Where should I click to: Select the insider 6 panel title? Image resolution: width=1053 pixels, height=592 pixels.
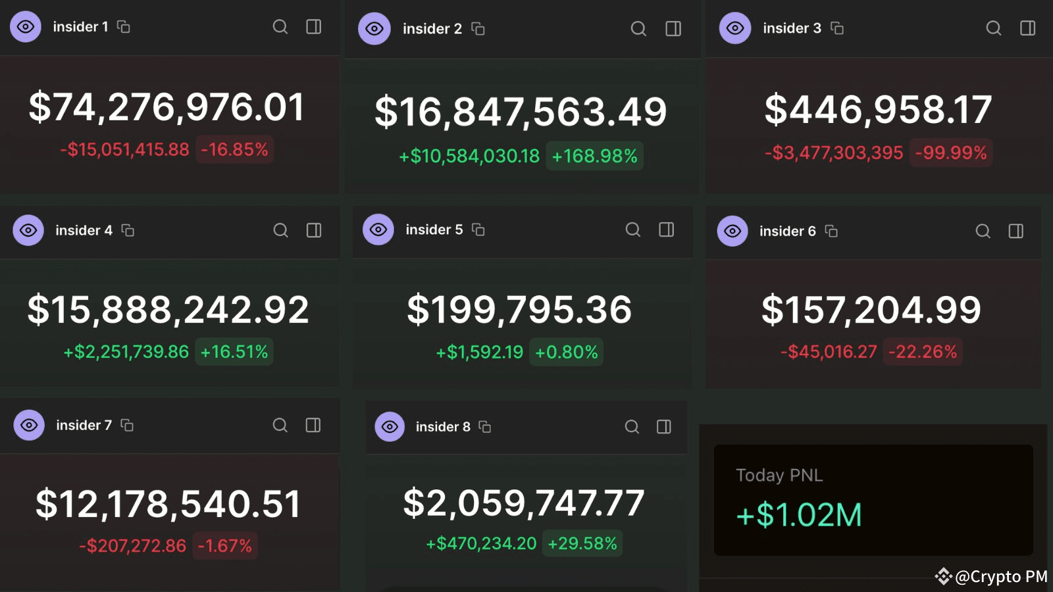click(x=787, y=232)
